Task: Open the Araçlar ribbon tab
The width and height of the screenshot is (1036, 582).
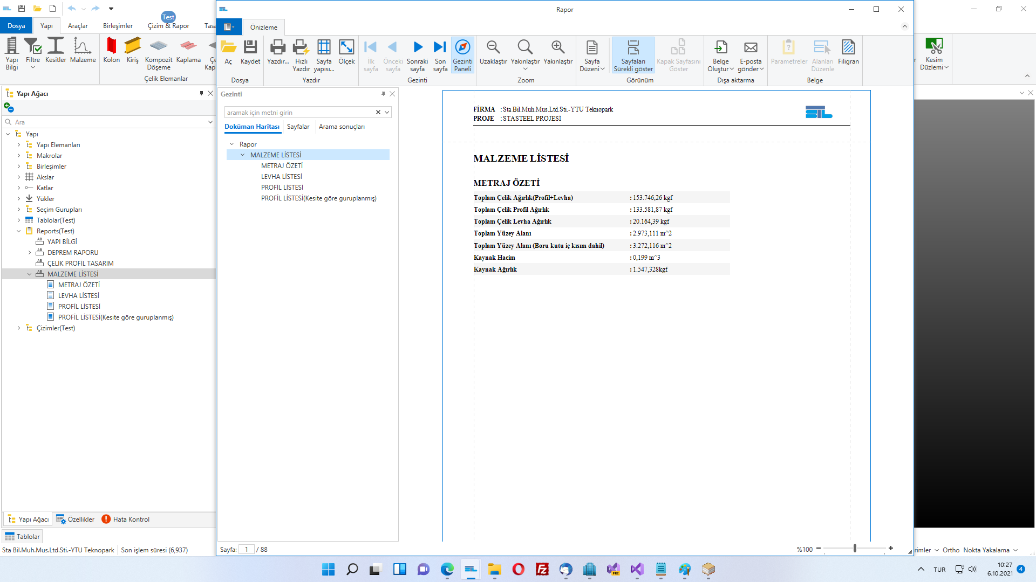Action: tap(78, 26)
